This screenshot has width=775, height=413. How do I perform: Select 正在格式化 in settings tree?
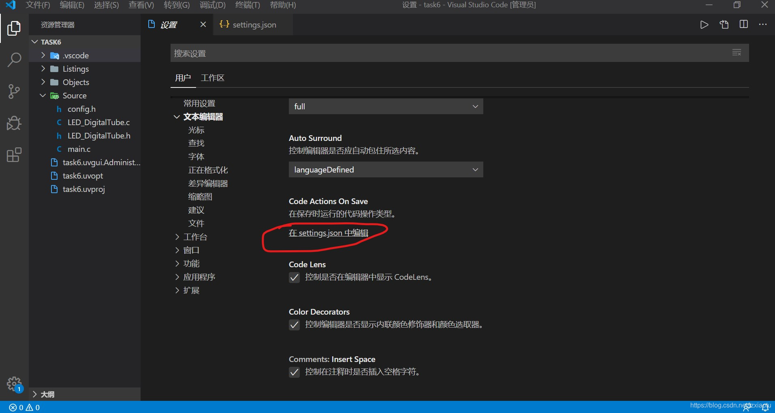[x=208, y=170]
